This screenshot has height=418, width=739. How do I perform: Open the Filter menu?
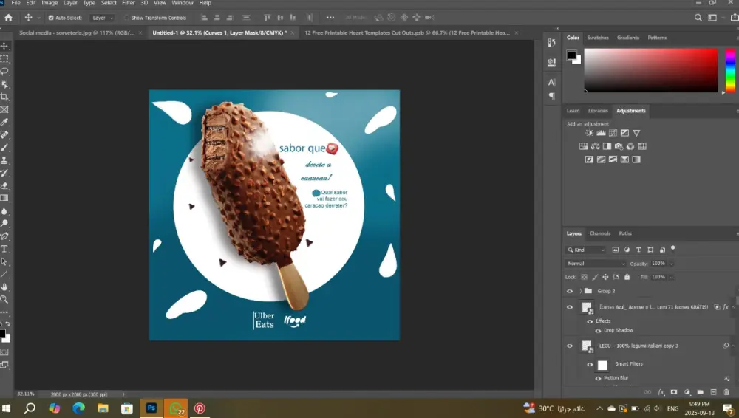pos(128,3)
